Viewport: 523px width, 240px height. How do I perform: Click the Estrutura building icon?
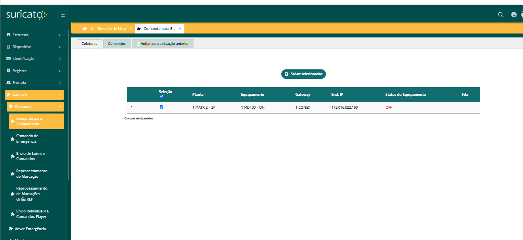click(8, 35)
